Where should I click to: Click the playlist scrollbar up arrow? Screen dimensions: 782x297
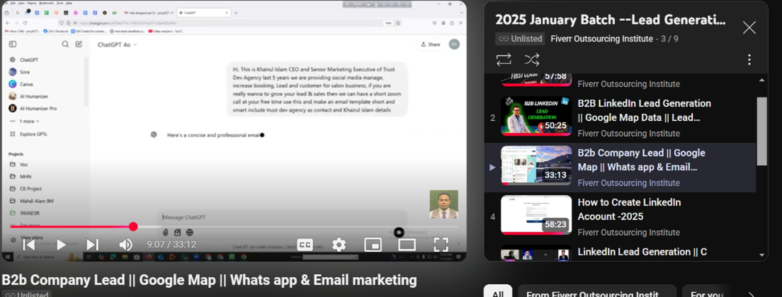pyautogui.click(x=762, y=80)
